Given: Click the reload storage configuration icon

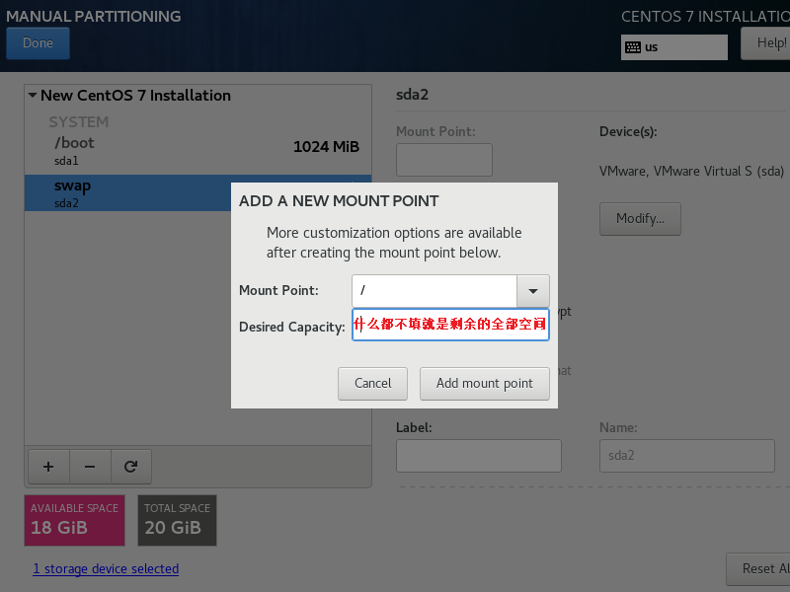Looking at the screenshot, I should [130, 467].
